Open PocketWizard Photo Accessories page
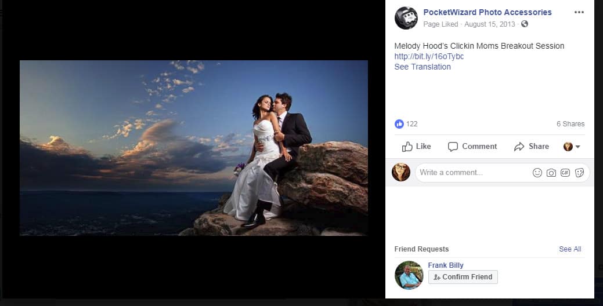The width and height of the screenshot is (603, 306). [x=488, y=12]
